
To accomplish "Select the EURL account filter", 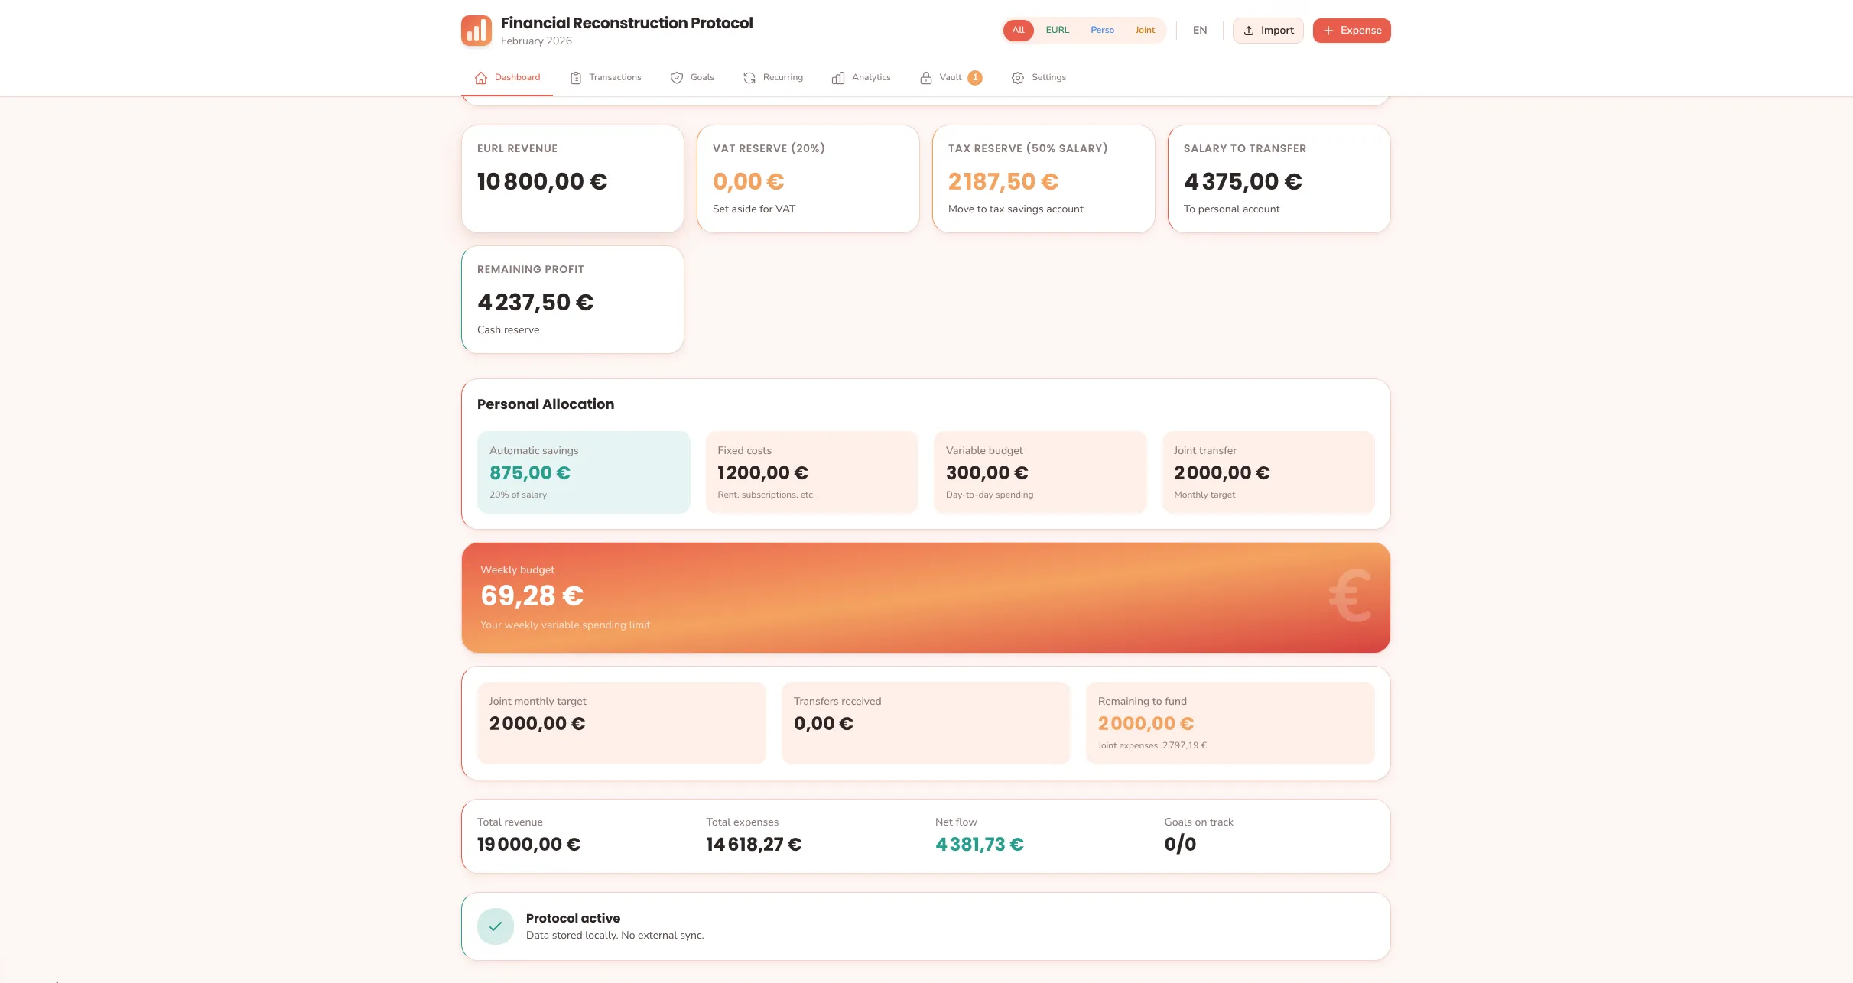I will click(x=1057, y=30).
